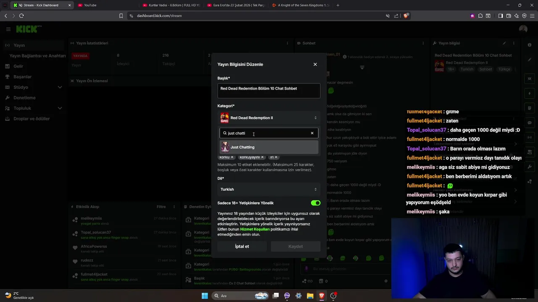Open Gelir in the sidebar

coord(34,66)
